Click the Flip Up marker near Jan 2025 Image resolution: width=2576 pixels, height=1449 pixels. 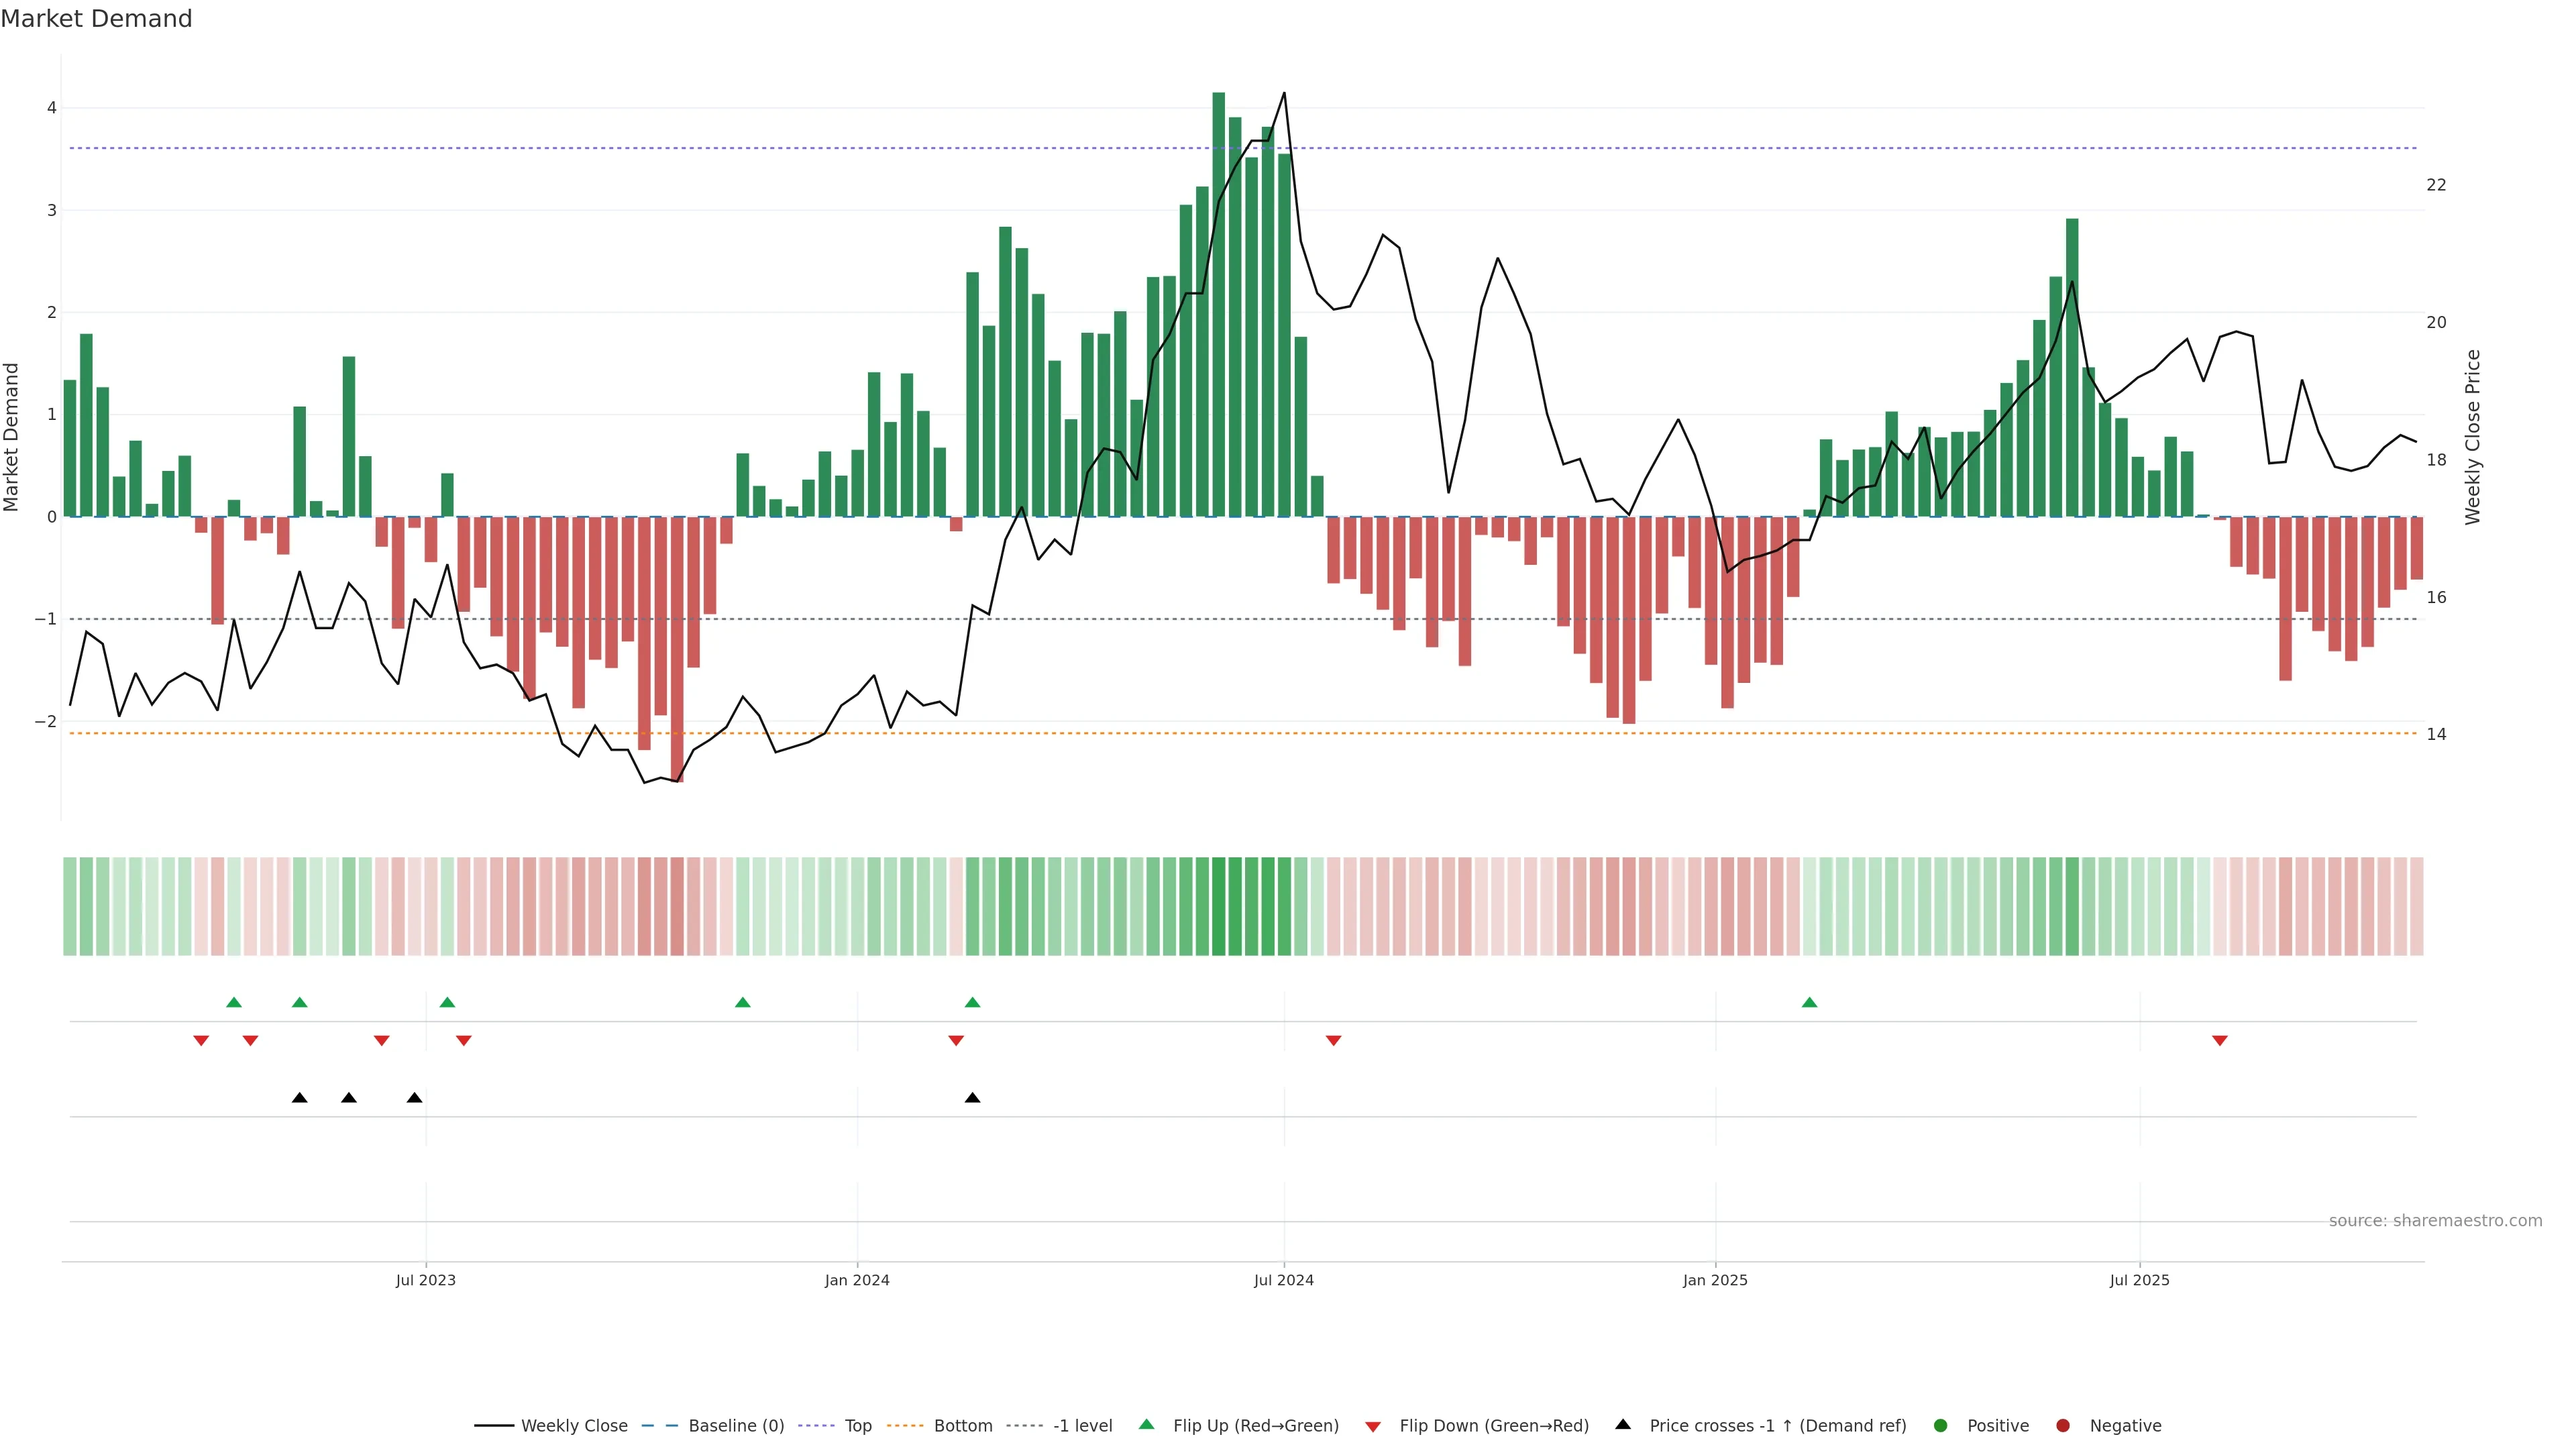(1809, 1002)
